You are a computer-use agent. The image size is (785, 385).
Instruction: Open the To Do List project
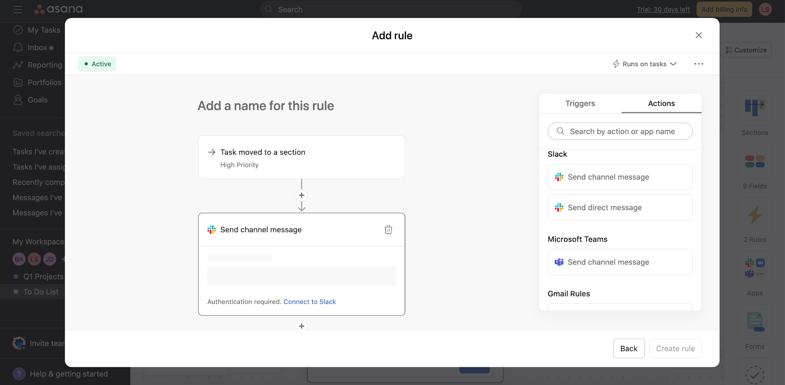[37, 292]
